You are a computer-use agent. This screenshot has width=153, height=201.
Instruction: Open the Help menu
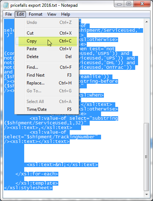[x=65, y=14]
